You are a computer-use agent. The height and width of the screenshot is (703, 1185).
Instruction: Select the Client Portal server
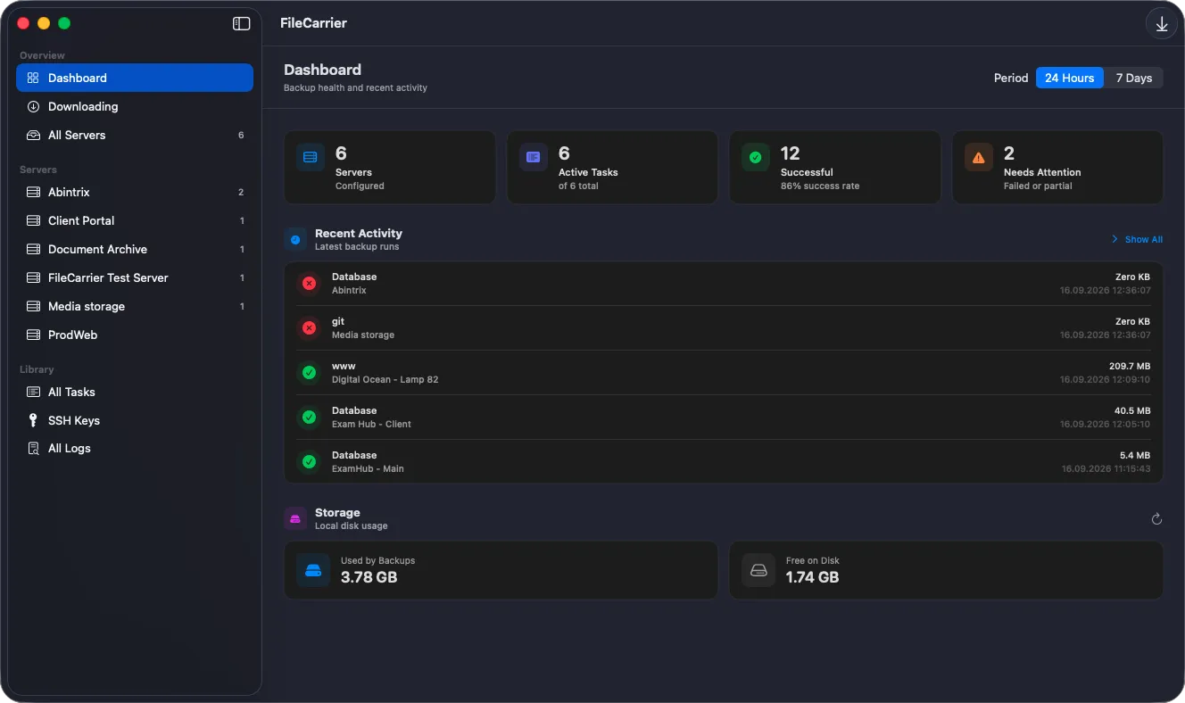135,220
